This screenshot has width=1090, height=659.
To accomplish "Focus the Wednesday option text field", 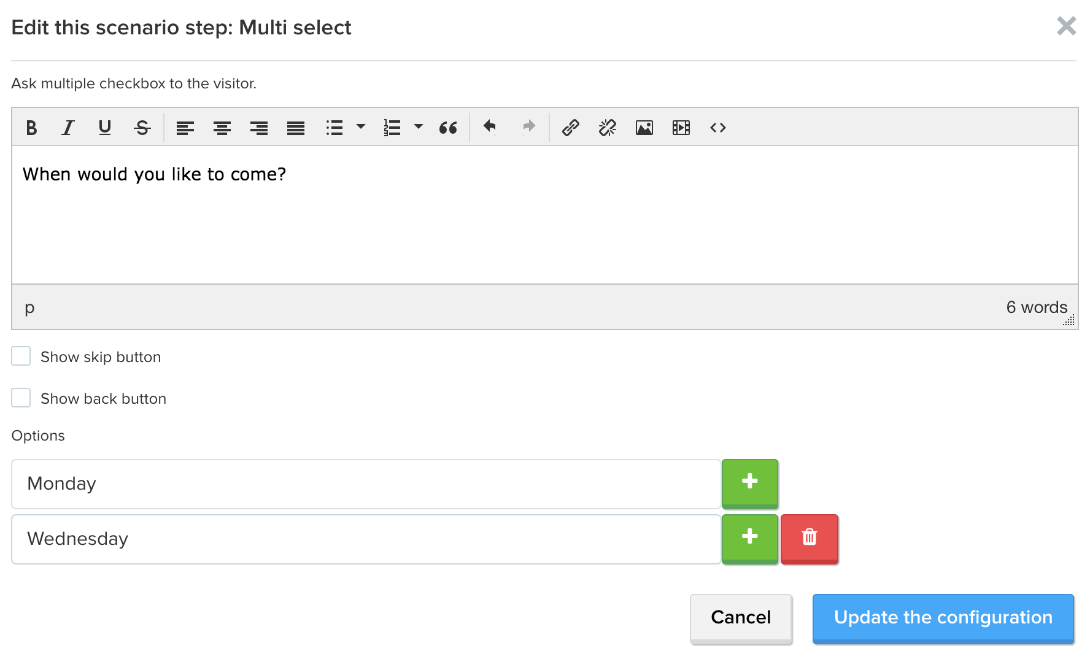I will 366,539.
